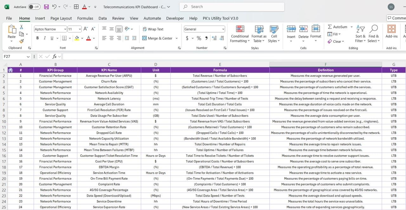
Task: Click home icon in cell A1
Action: [x=10, y=70]
